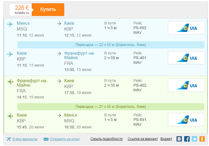
Task: Open the Виджет link
Action: (166, 139)
